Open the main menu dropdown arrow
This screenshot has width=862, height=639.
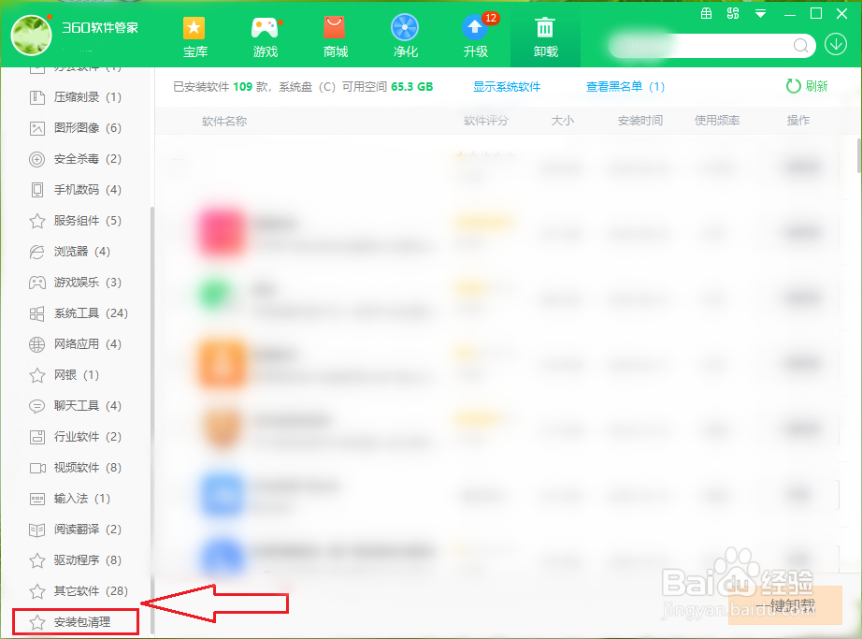[x=760, y=13]
